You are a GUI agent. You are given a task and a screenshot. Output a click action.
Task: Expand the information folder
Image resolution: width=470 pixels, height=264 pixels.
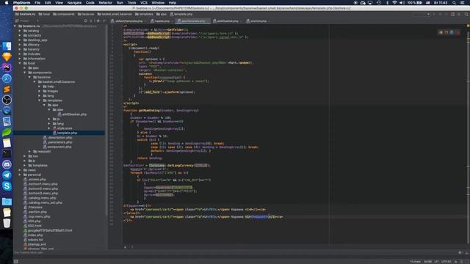click(20, 59)
